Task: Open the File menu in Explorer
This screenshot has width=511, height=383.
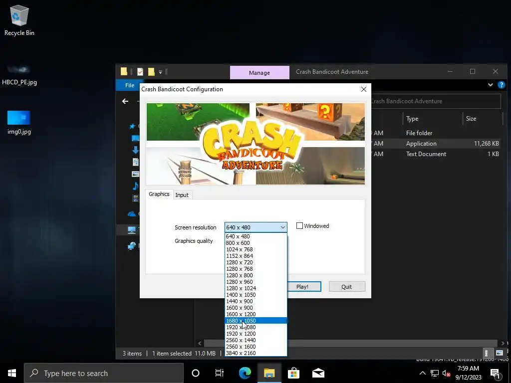Action: click(x=129, y=85)
